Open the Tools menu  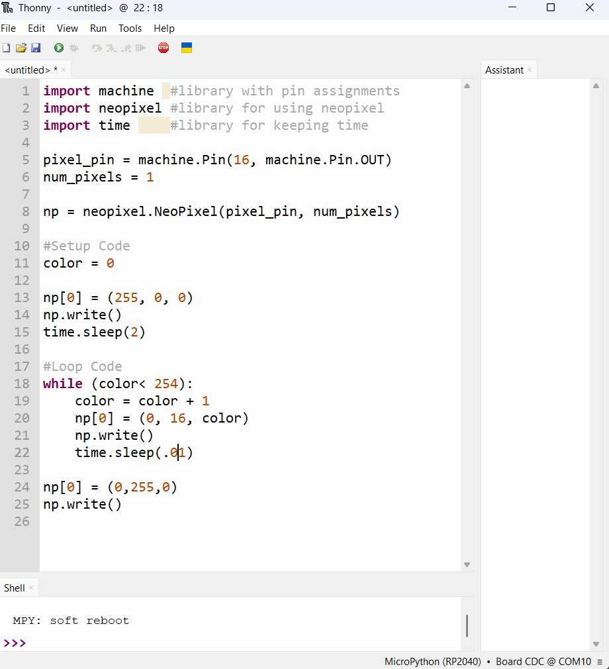coord(130,28)
